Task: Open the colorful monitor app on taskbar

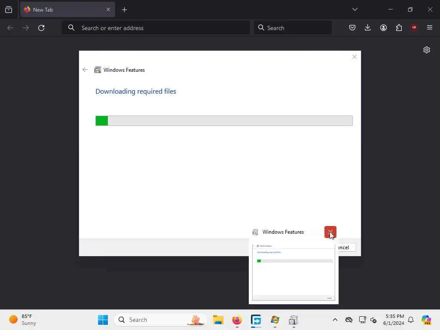Action: click(x=275, y=320)
